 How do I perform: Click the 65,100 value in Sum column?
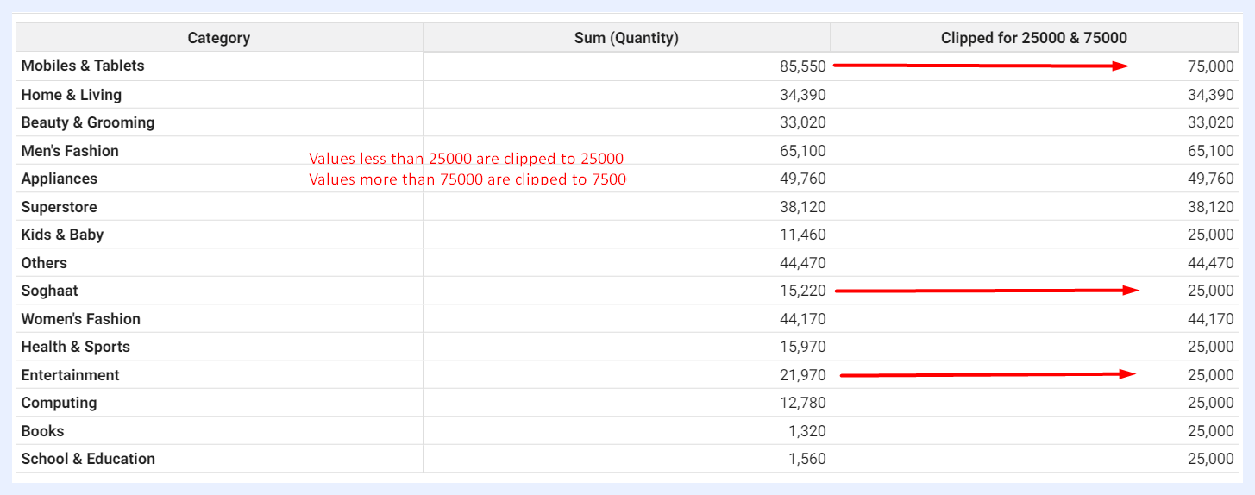pos(802,151)
